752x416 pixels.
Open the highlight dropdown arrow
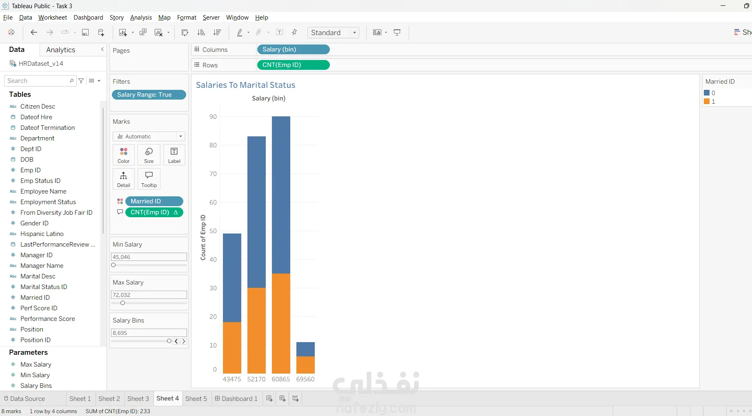click(248, 33)
